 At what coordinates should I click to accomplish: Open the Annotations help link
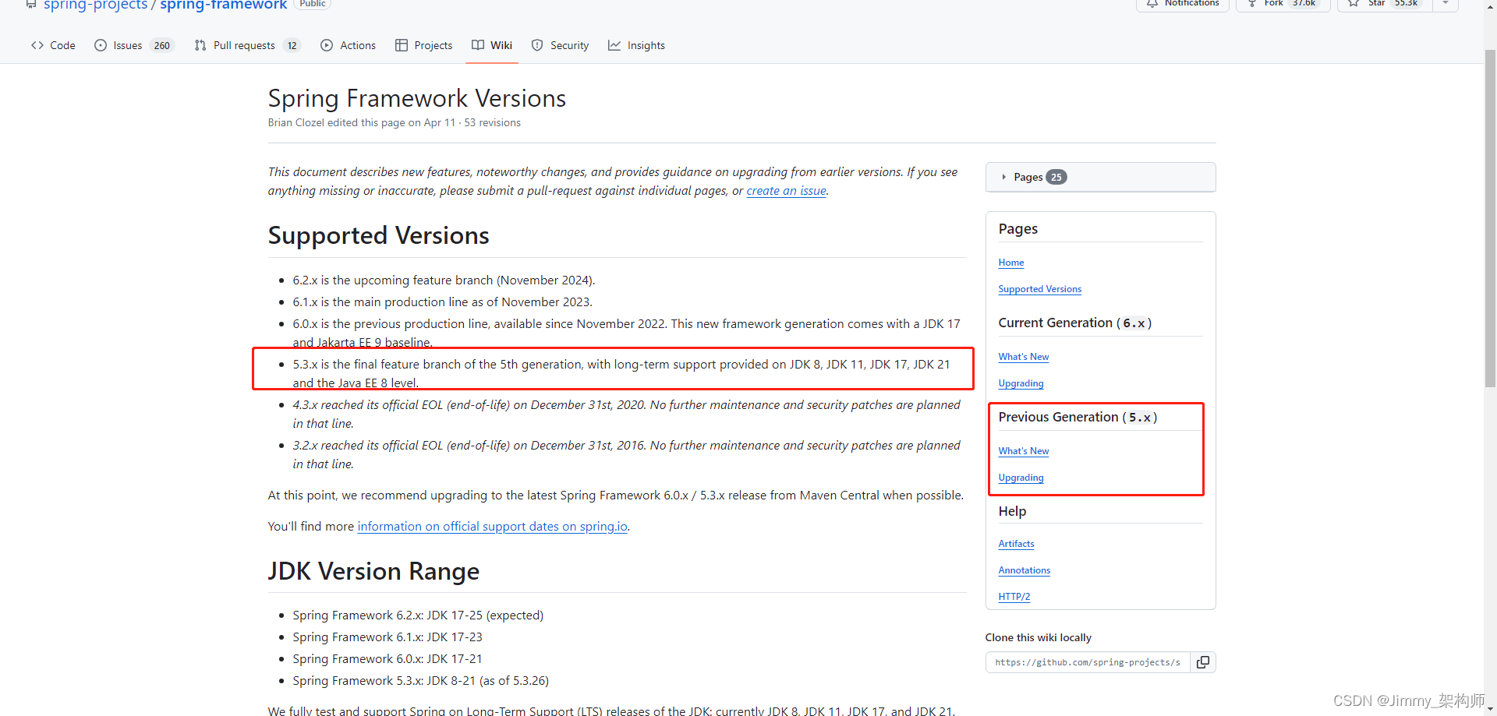pos(1025,570)
